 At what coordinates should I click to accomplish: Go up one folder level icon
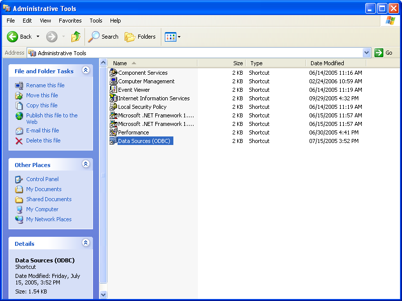coord(76,37)
